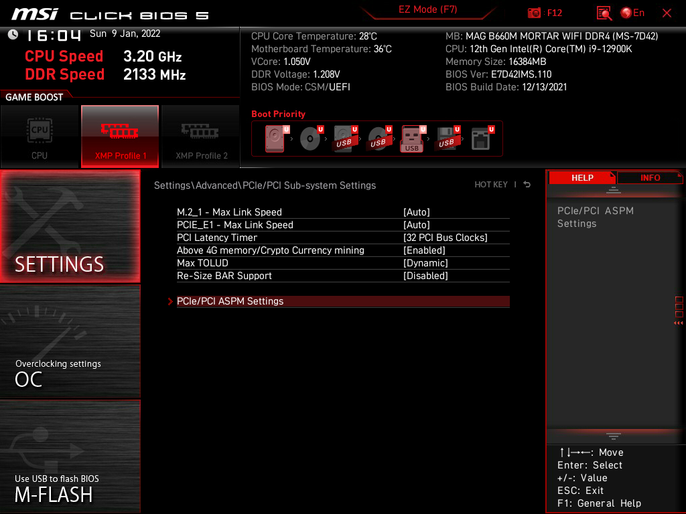The image size is (686, 514).
Task: Click the help panel bottom collapse handle
Action: coord(614,436)
